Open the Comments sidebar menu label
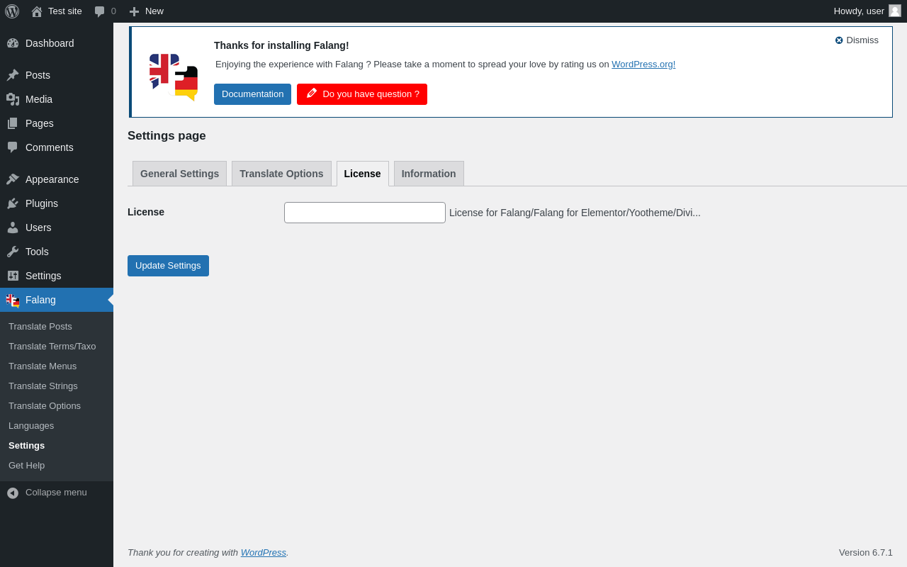Viewport: 907px width, 567px height. click(50, 147)
